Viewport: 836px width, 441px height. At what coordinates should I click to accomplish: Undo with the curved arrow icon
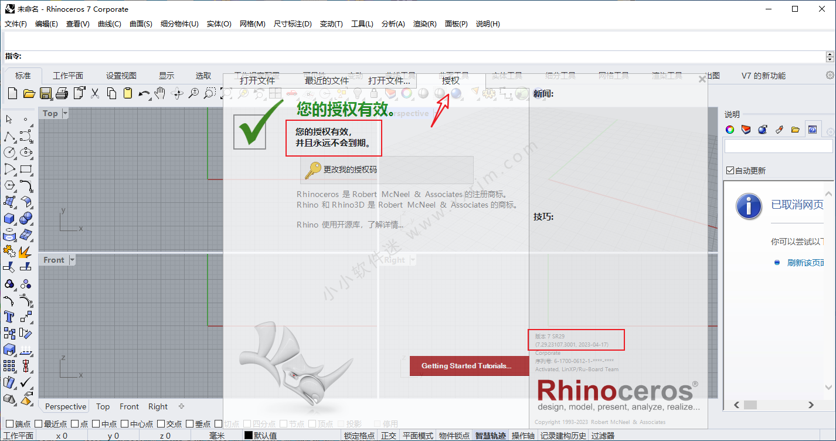pyautogui.click(x=144, y=93)
